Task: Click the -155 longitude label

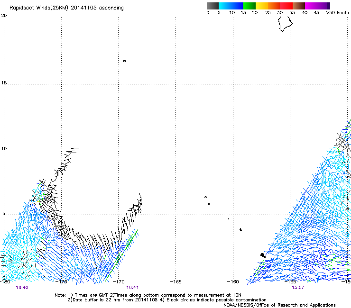Action: click(x=290, y=281)
